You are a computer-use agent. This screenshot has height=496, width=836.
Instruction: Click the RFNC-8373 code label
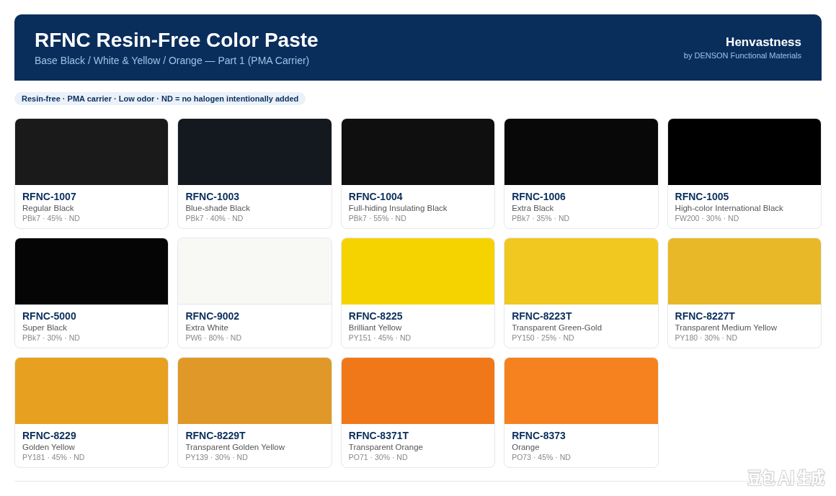[x=538, y=436]
